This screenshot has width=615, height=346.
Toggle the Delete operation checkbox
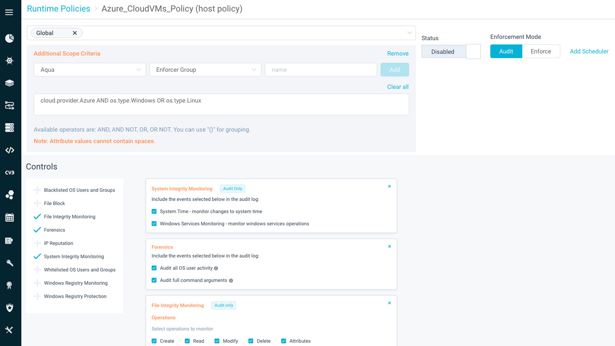(251, 341)
